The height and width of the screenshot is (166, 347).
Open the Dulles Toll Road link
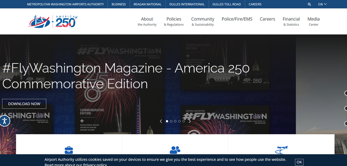pyautogui.click(x=227, y=4)
